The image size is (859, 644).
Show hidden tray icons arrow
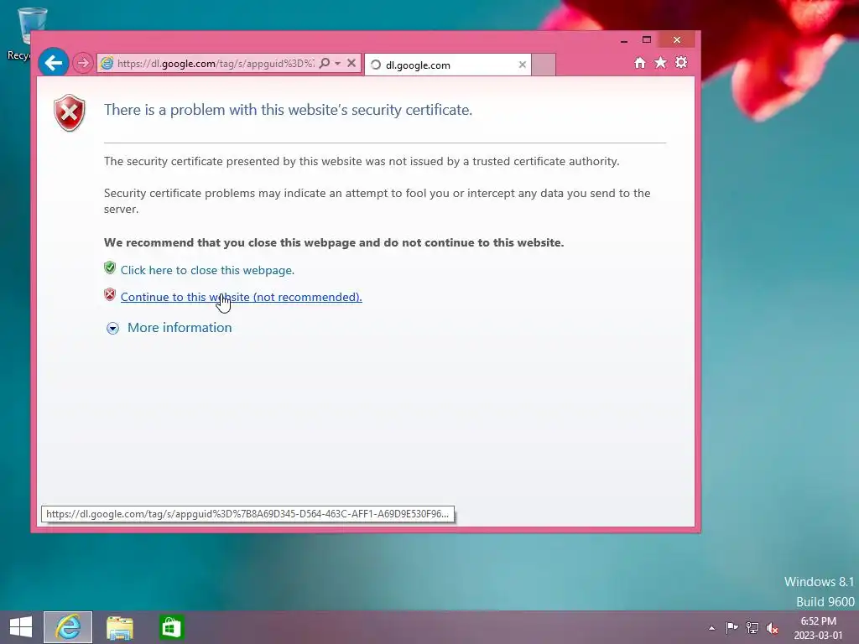[x=711, y=628]
